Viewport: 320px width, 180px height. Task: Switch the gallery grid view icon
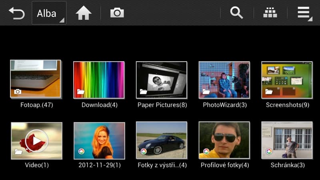270,13
